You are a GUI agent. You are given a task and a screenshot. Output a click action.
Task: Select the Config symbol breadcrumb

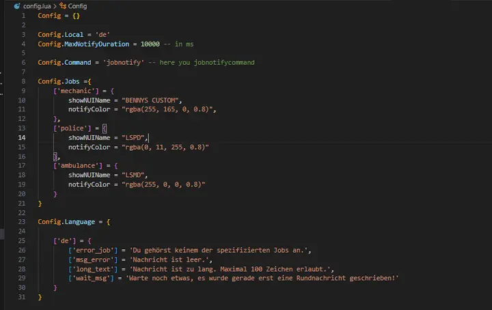coord(77,6)
